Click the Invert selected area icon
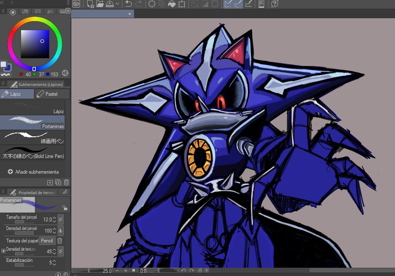395x276 pixels. click(205, 4)
